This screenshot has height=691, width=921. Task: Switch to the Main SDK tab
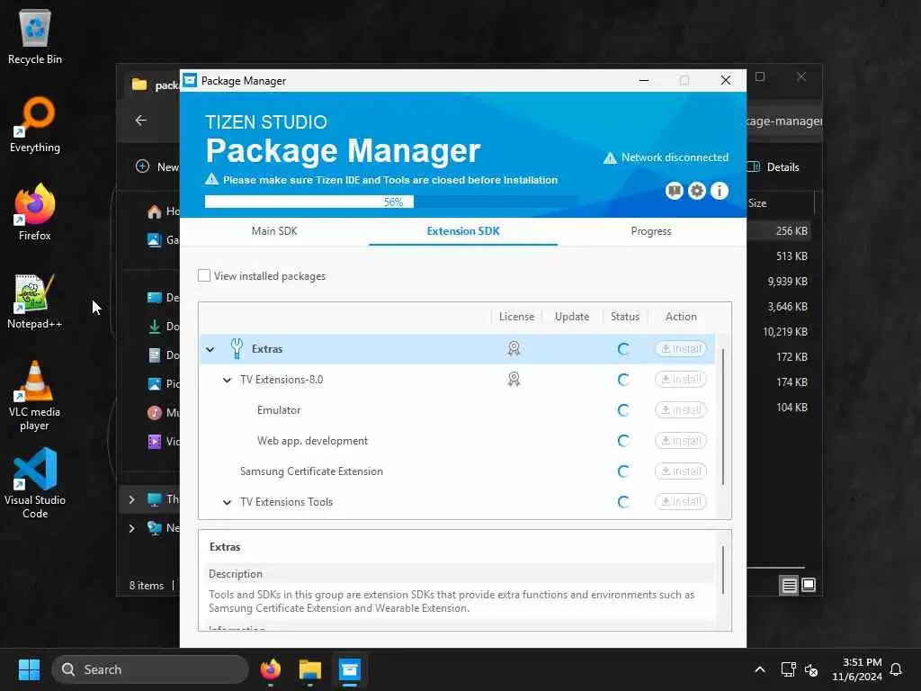pos(274,231)
